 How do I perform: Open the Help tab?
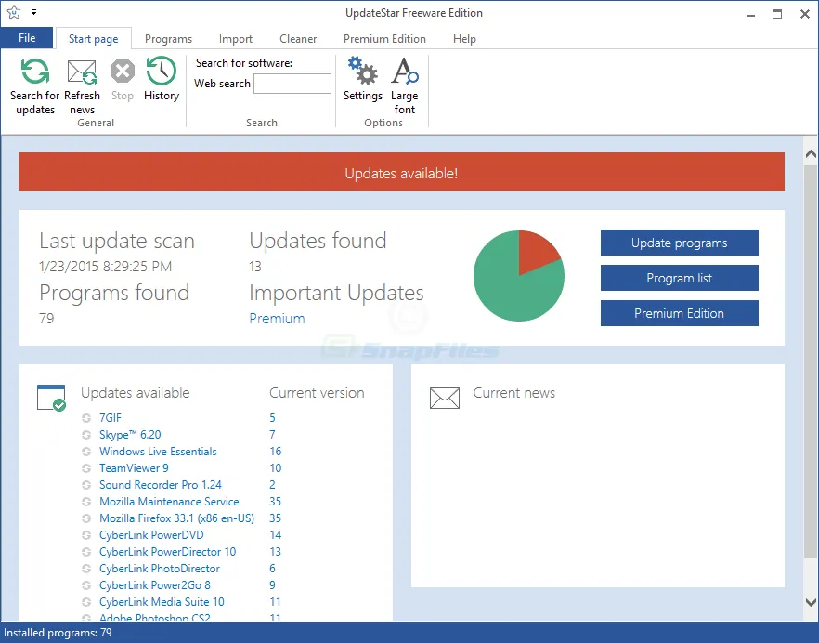[464, 39]
